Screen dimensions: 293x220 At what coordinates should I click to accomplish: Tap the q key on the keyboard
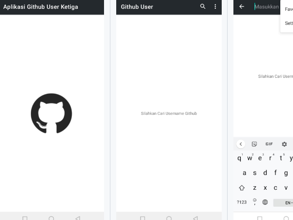point(239,158)
